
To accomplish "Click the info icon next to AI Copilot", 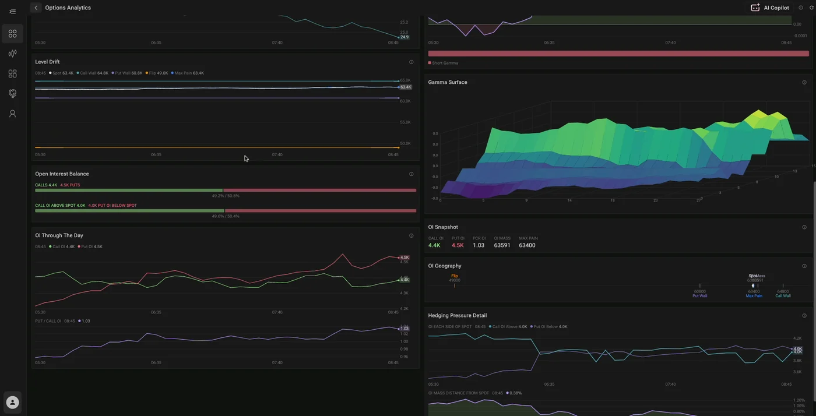I will 801,8.
